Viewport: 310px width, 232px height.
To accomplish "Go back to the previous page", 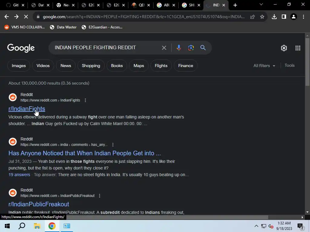I will (7, 17).
